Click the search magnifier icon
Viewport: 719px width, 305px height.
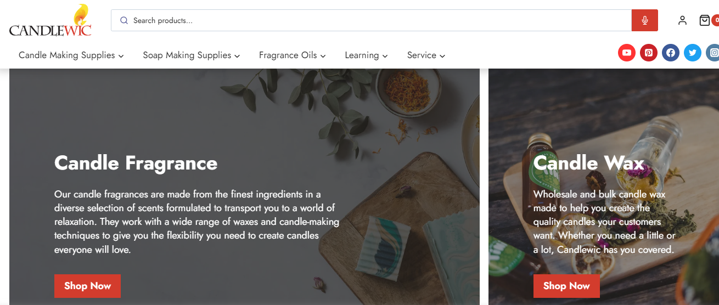coord(124,21)
